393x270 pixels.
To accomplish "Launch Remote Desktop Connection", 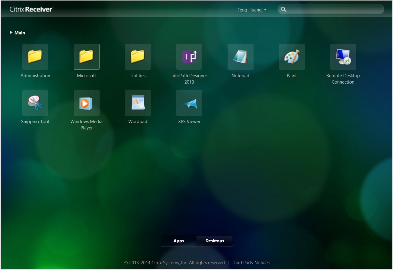I will pos(343,57).
